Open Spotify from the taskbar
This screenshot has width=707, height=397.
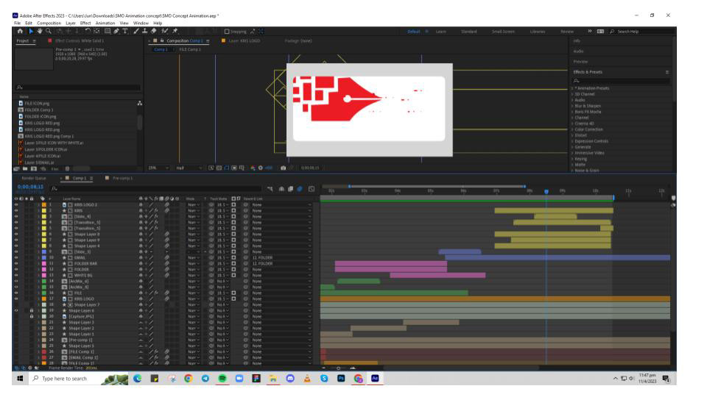(x=222, y=379)
